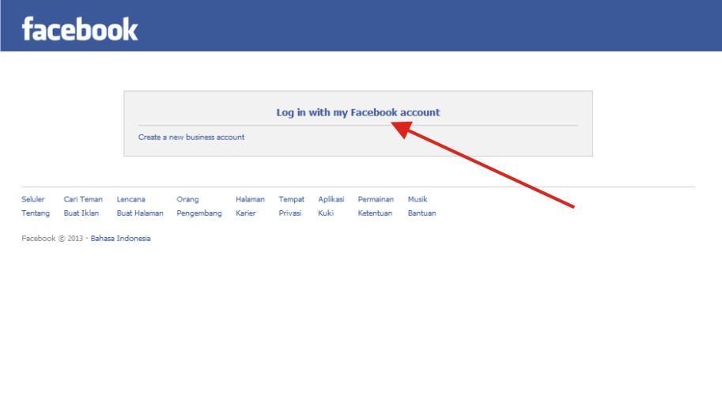722x396 pixels.
Task: Open the Seluler footer link
Action: tap(32, 199)
